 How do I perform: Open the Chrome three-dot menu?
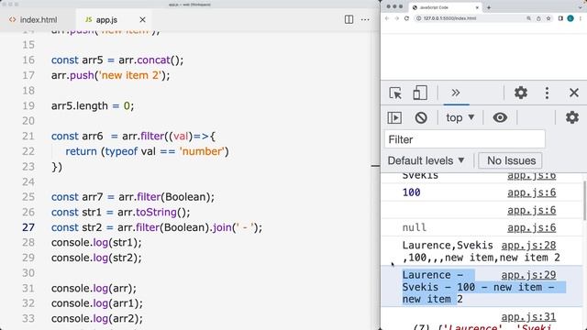[x=581, y=18]
